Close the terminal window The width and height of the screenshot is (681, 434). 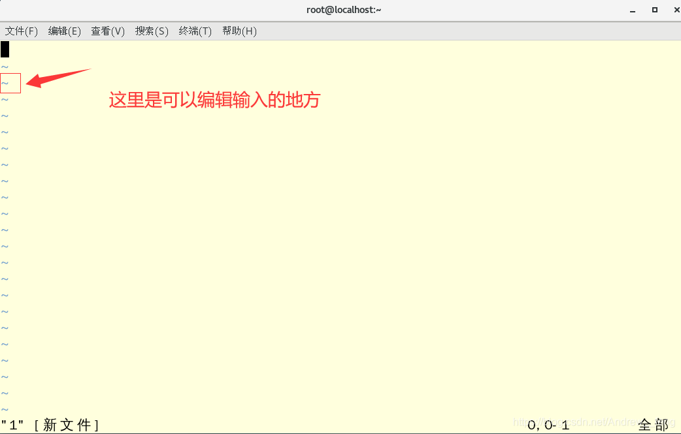pyautogui.click(x=675, y=10)
